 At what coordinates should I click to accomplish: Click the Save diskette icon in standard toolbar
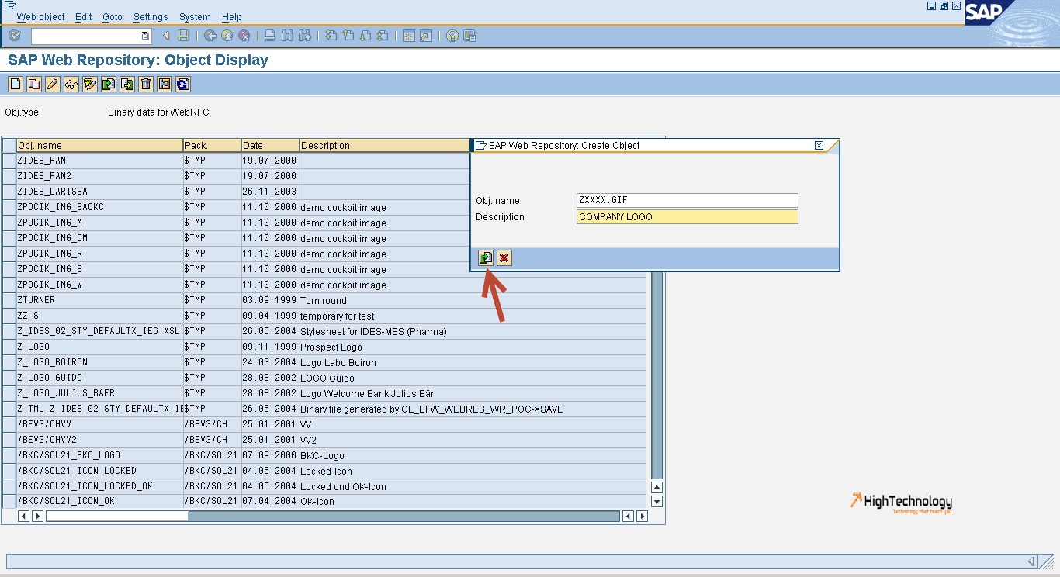point(184,36)
